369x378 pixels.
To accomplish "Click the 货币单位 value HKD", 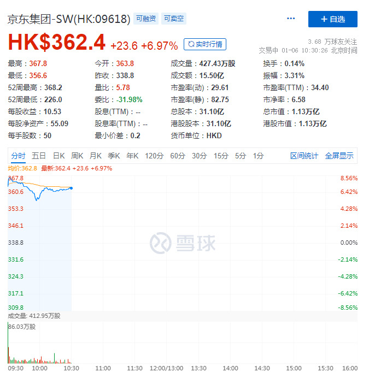I will pyautogui.click(x=214, y=135).
